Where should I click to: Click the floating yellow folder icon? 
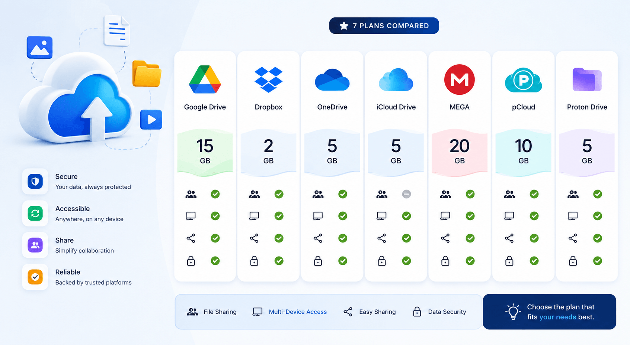click(x=147, y=74)
